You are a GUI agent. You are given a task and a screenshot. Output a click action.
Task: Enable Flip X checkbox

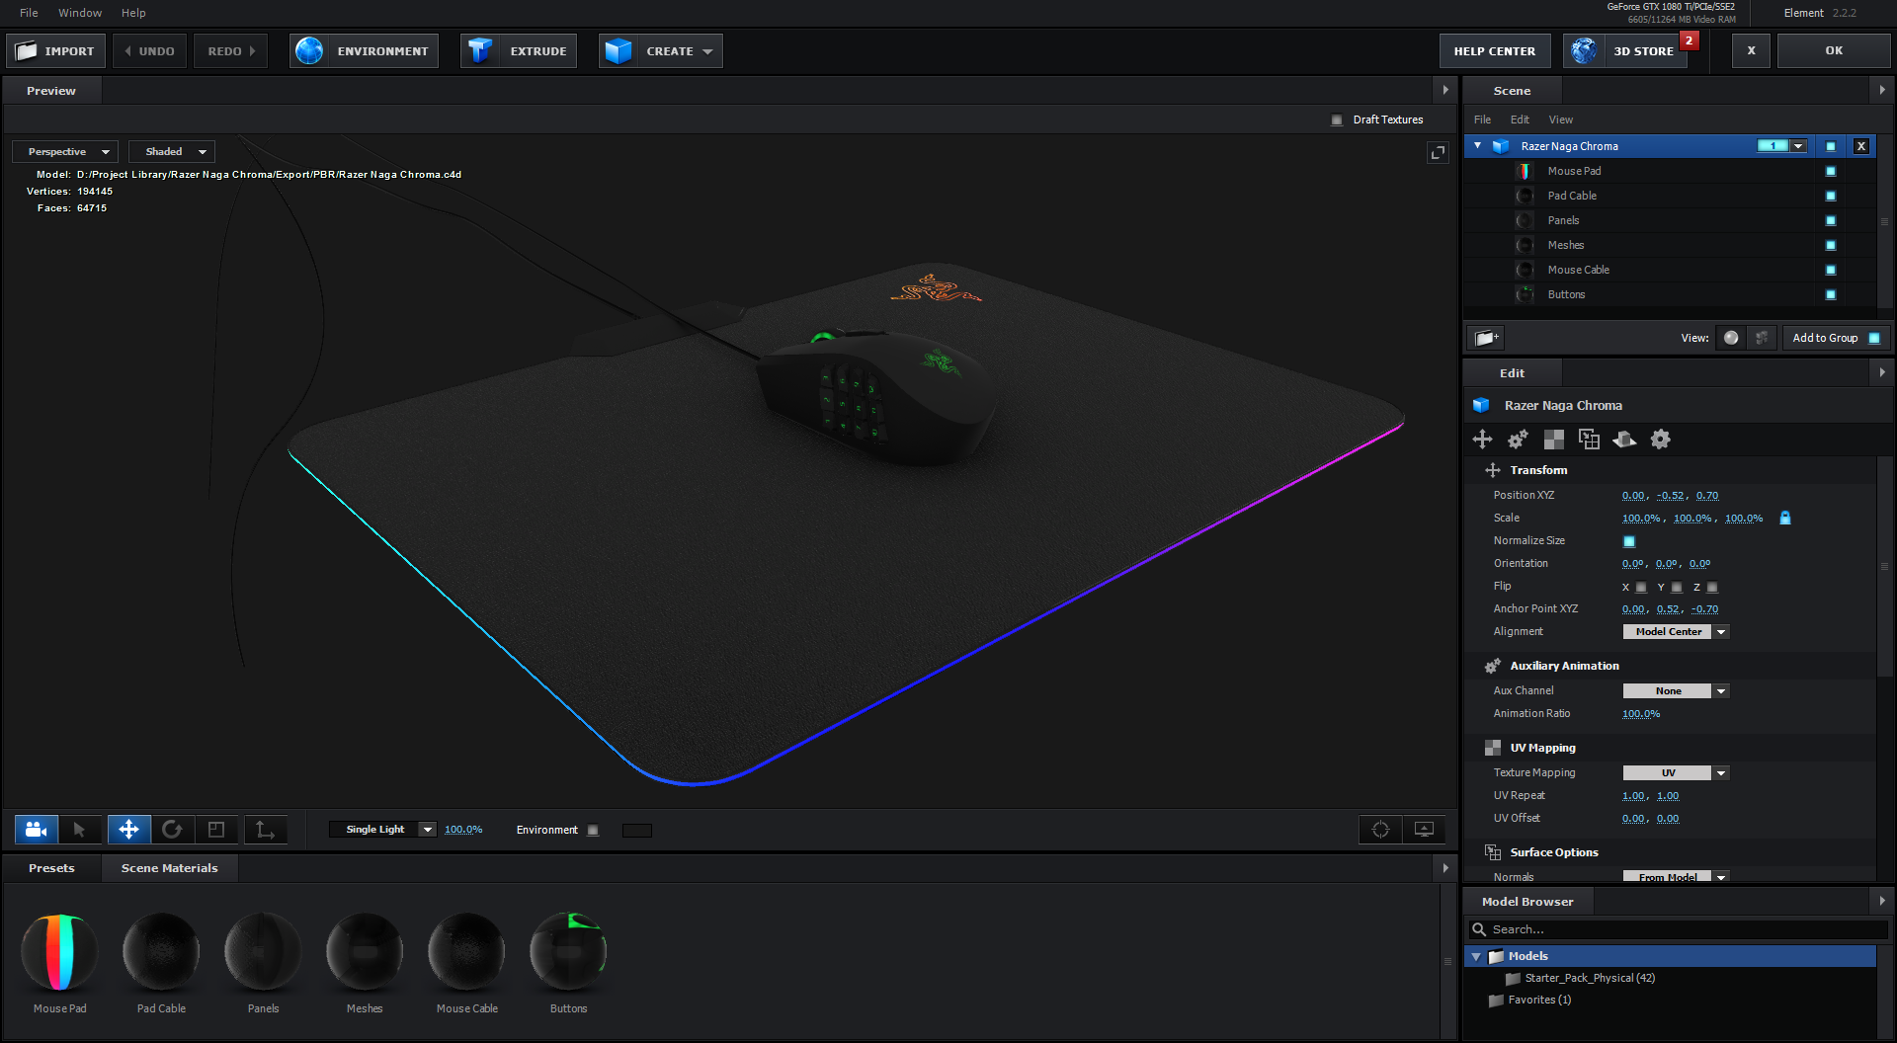click(1641, 588)
